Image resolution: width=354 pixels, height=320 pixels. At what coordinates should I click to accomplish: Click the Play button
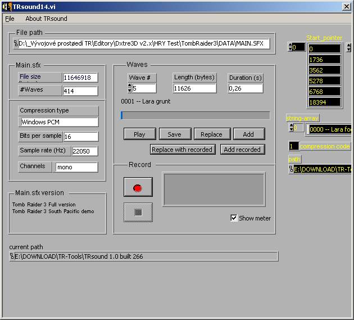139,134
